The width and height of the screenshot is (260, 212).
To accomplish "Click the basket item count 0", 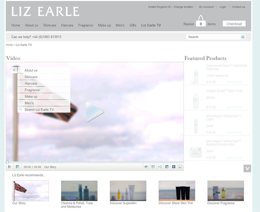I will click(x=201, y=24).
